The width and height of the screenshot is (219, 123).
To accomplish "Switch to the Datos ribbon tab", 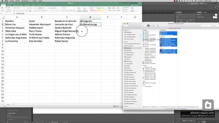I will [34, 5].
